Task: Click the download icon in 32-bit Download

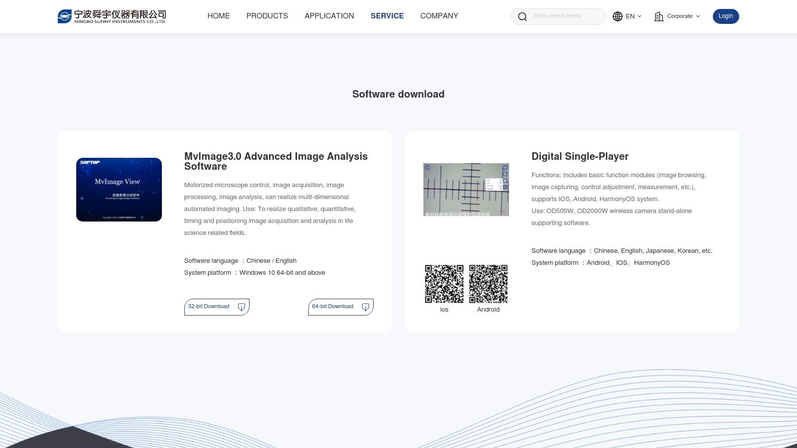Action: tap(242, 307)
